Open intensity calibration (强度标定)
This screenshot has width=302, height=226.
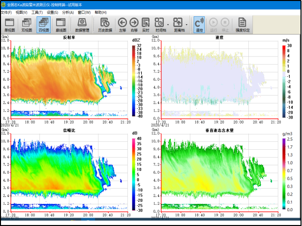[x=242, y=25]
